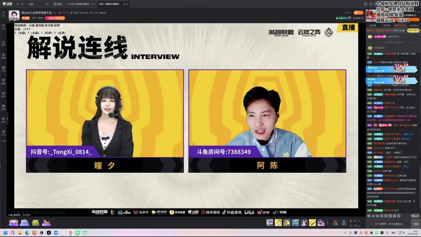Viewport: 421px width, 237px height.
Task: Select the yellow hand gift icon
Action: coord(278,222)
